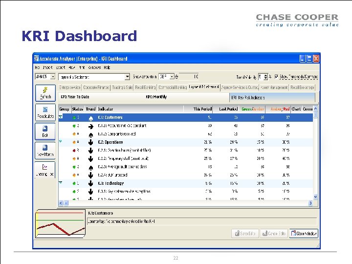Collapse the K.2 Operations group triangle
The image size is (352, 264).
61,141
